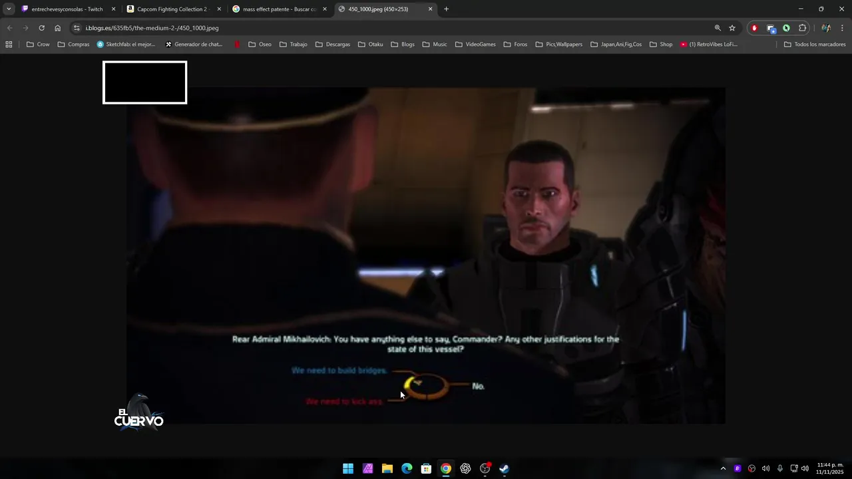Screen dimensions: 852x479
Task: Switch to the Capcom Fighting Collection 2 tab
Action: click(173, 9)
